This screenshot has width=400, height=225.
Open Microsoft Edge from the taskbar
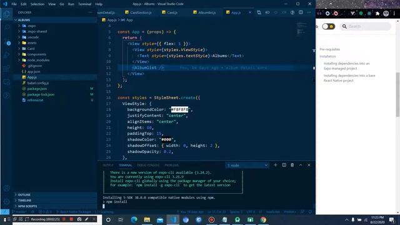(x=134, y=219)
